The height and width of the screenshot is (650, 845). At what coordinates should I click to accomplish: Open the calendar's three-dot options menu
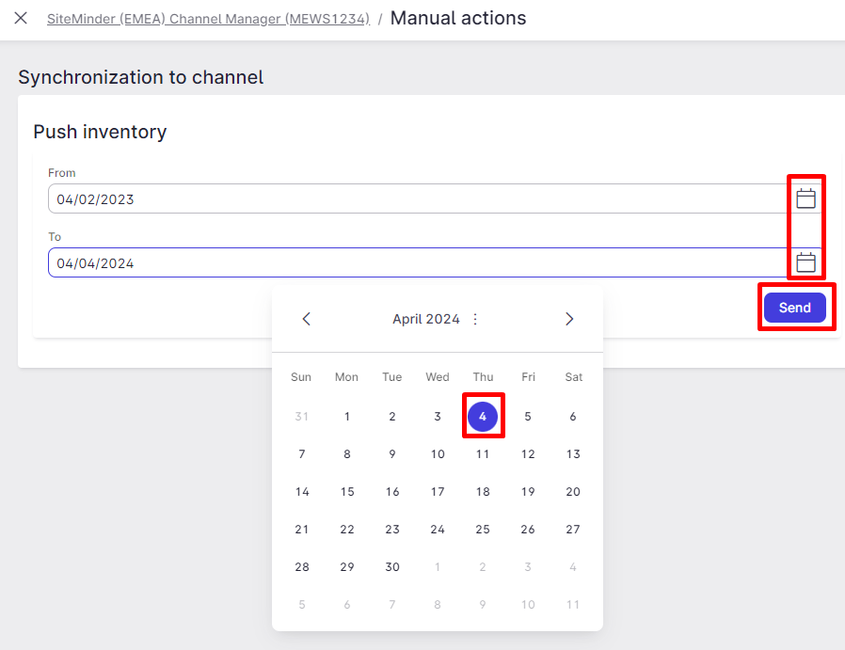tap(475, 319)
